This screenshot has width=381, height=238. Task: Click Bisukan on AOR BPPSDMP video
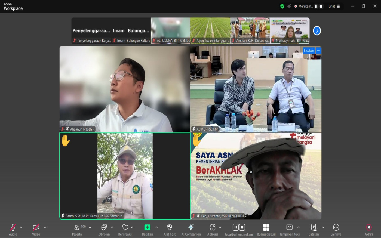coord(309,51)
